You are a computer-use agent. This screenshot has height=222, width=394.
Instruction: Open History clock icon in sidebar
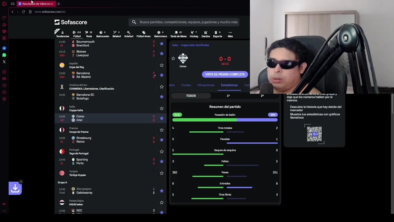click(x=4, y=85)
